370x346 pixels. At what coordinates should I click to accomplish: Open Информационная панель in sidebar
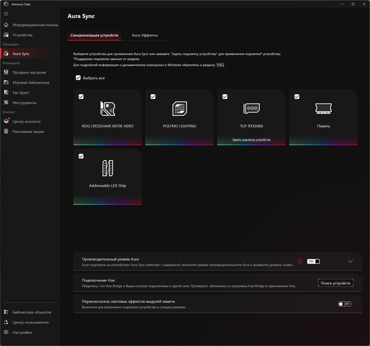tap(30, 25)
